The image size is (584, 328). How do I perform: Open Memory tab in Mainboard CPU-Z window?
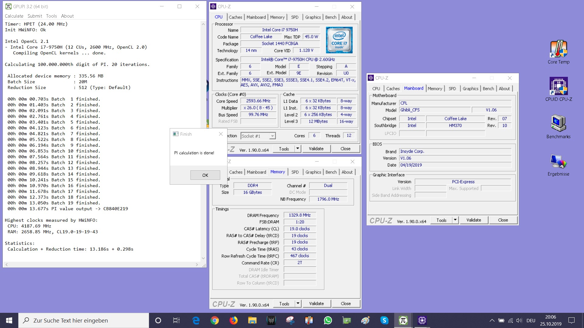pos(435,89)
